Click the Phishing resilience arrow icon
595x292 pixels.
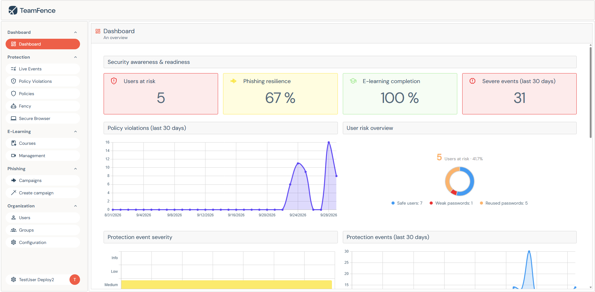click(233, 81)
